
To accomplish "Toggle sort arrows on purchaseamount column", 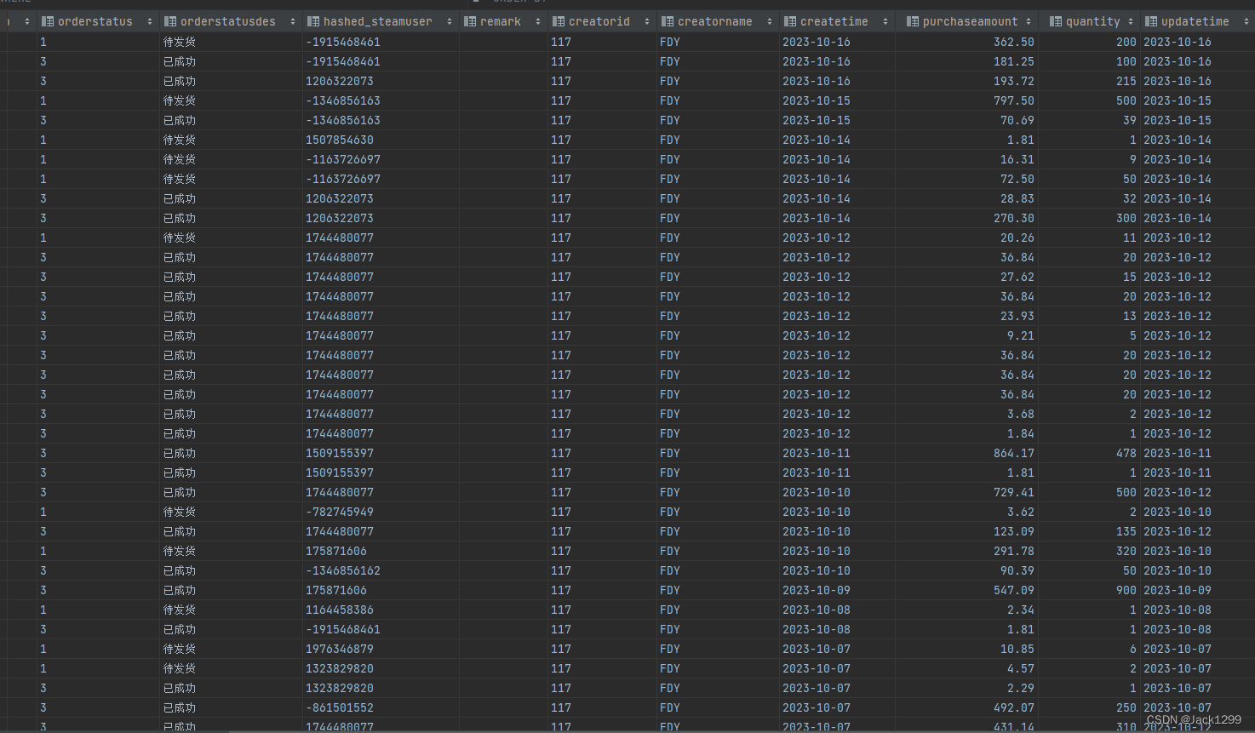I will (x=1029, y=21).
